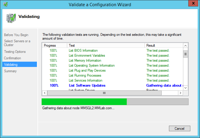
Task: Sort by the Test column header
Action: pos(106,46)
